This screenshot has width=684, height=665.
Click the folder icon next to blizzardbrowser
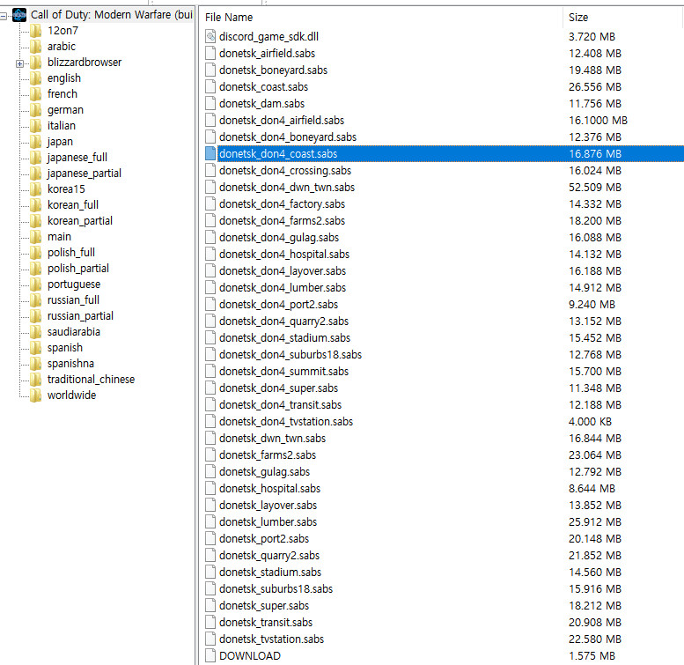pos(35,63)
